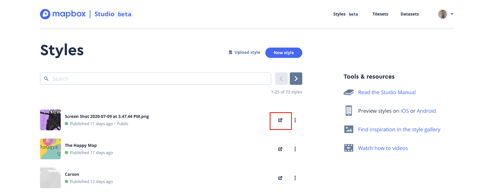Click Upload style
494x193 pixels.
[x=244, y=53]
